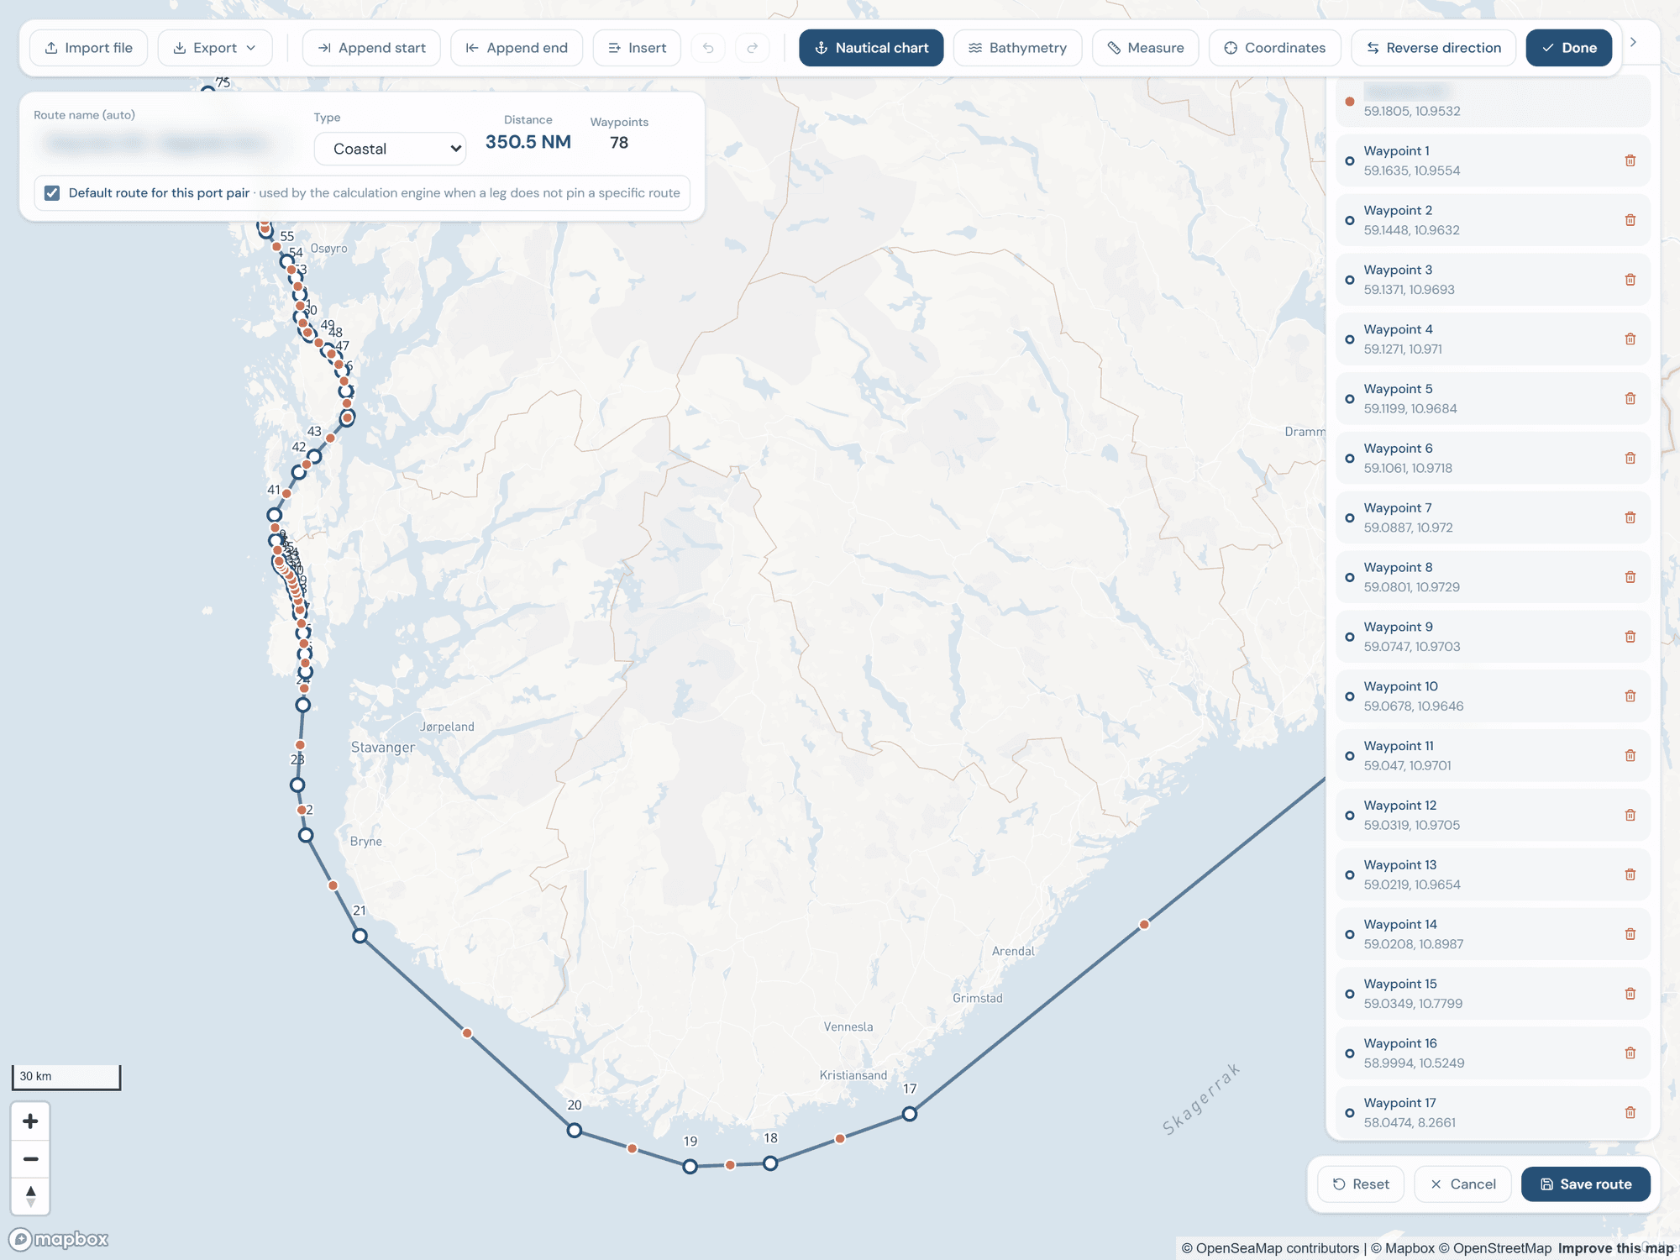Open the Improve this map link
Image resolution: width=1680 pixels, height=1260 pixels.
pos(1615,1248)
